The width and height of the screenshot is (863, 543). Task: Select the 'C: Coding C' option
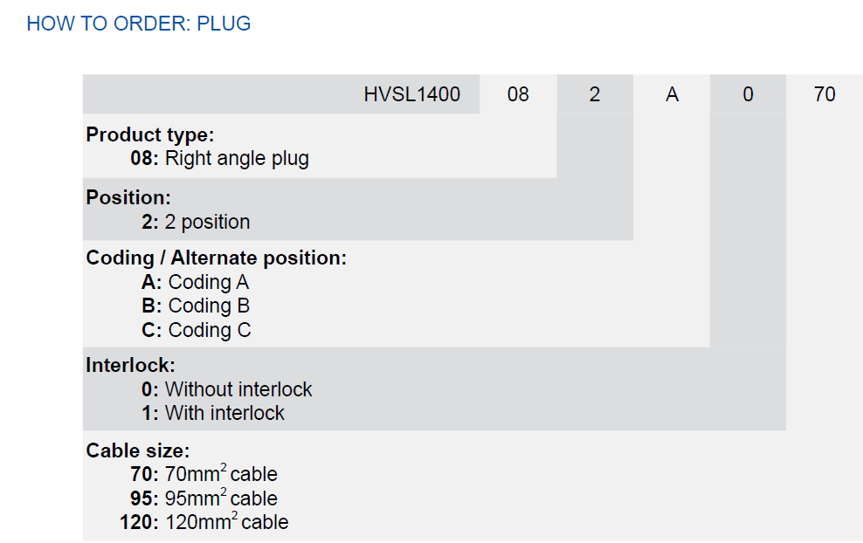click(196, 330)
